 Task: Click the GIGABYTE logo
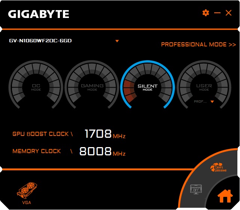pyautogui.click(x=39, y=14)
